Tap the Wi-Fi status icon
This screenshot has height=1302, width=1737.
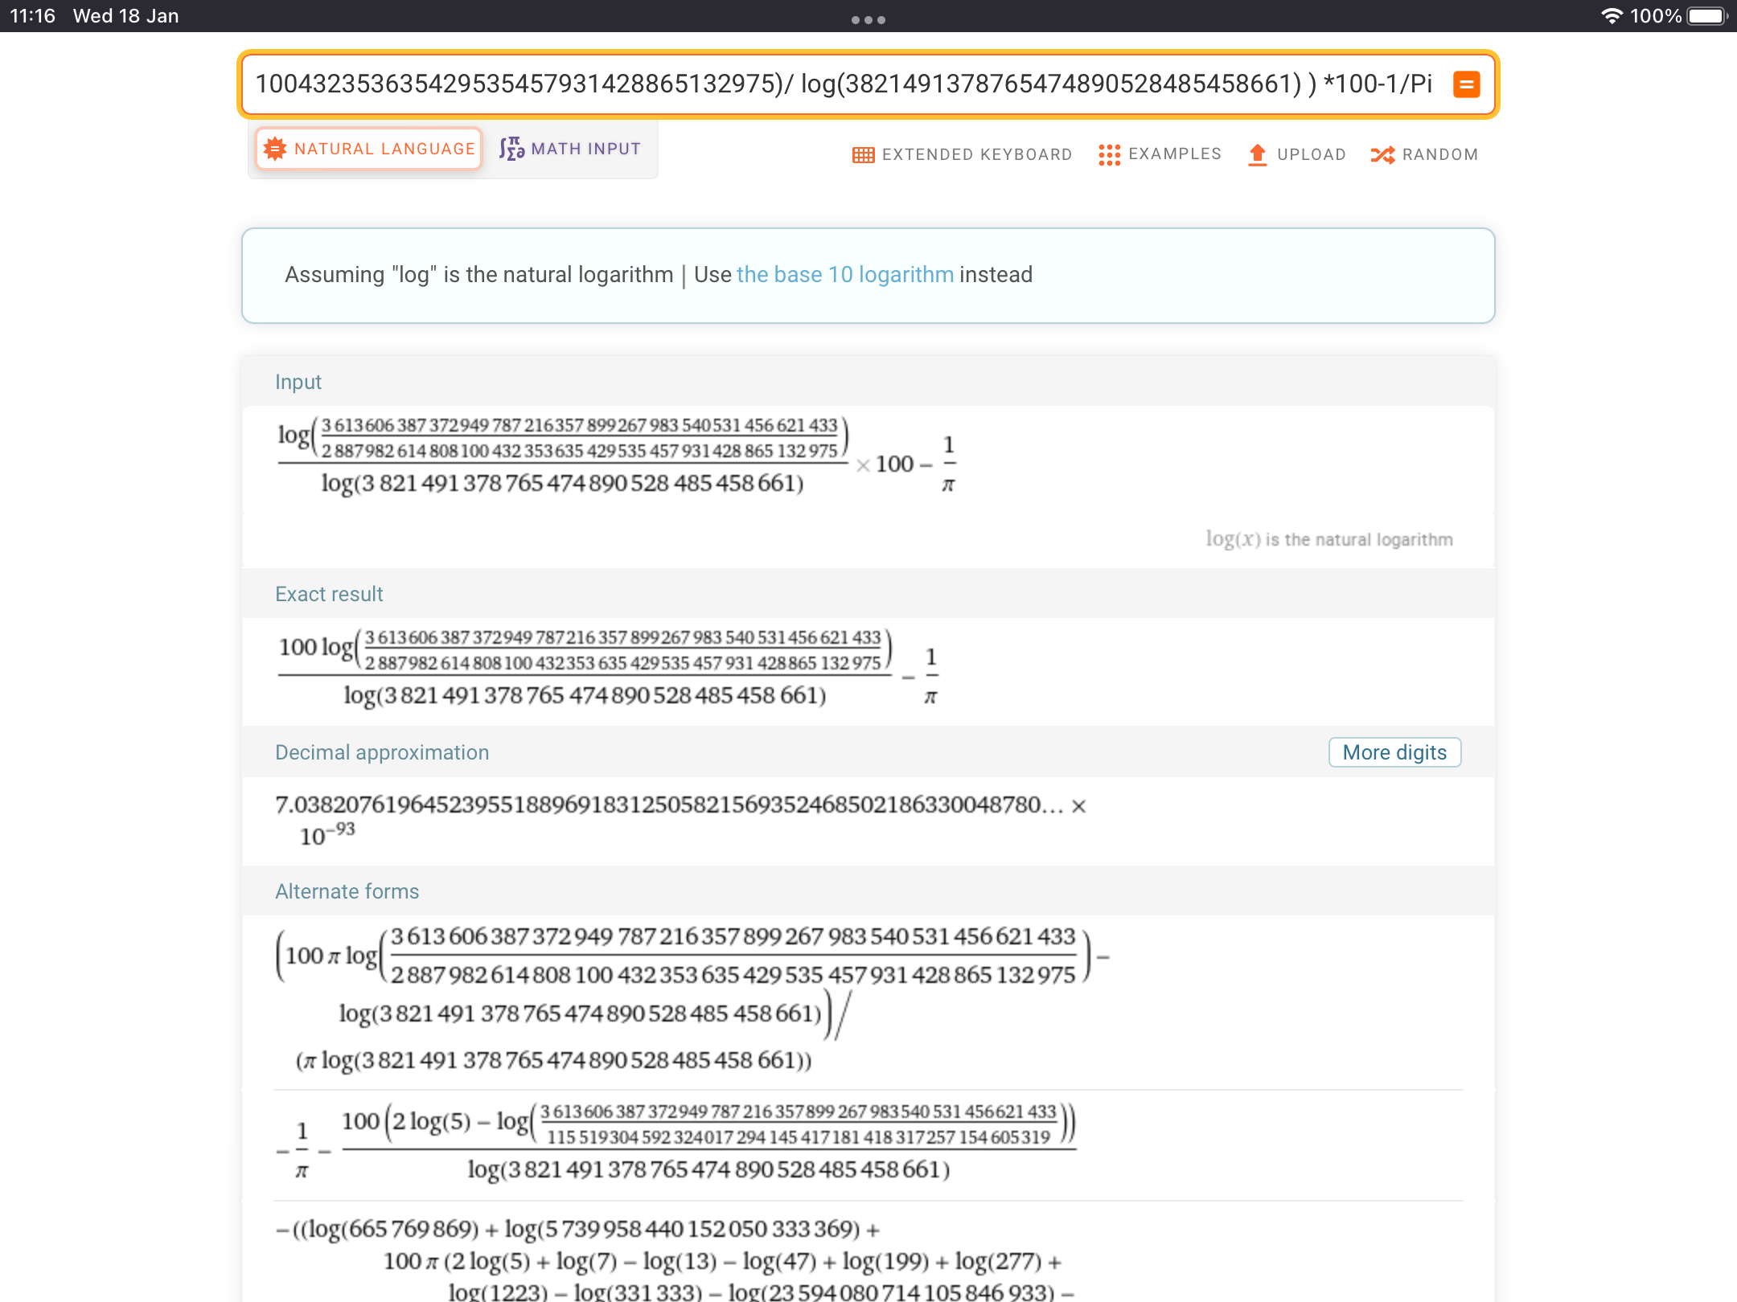click(1612, 16)
